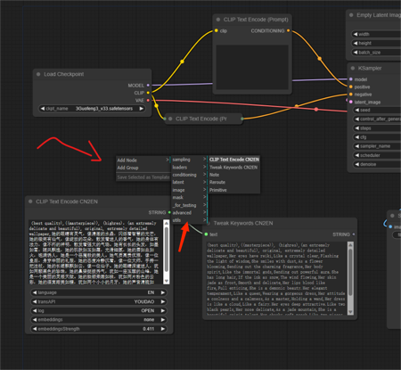Open the loaders submenu
This screenshot has width=401, height=370.
coord(189,168)
